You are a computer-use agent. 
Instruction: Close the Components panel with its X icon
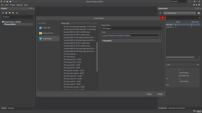(x=200, y=8)
